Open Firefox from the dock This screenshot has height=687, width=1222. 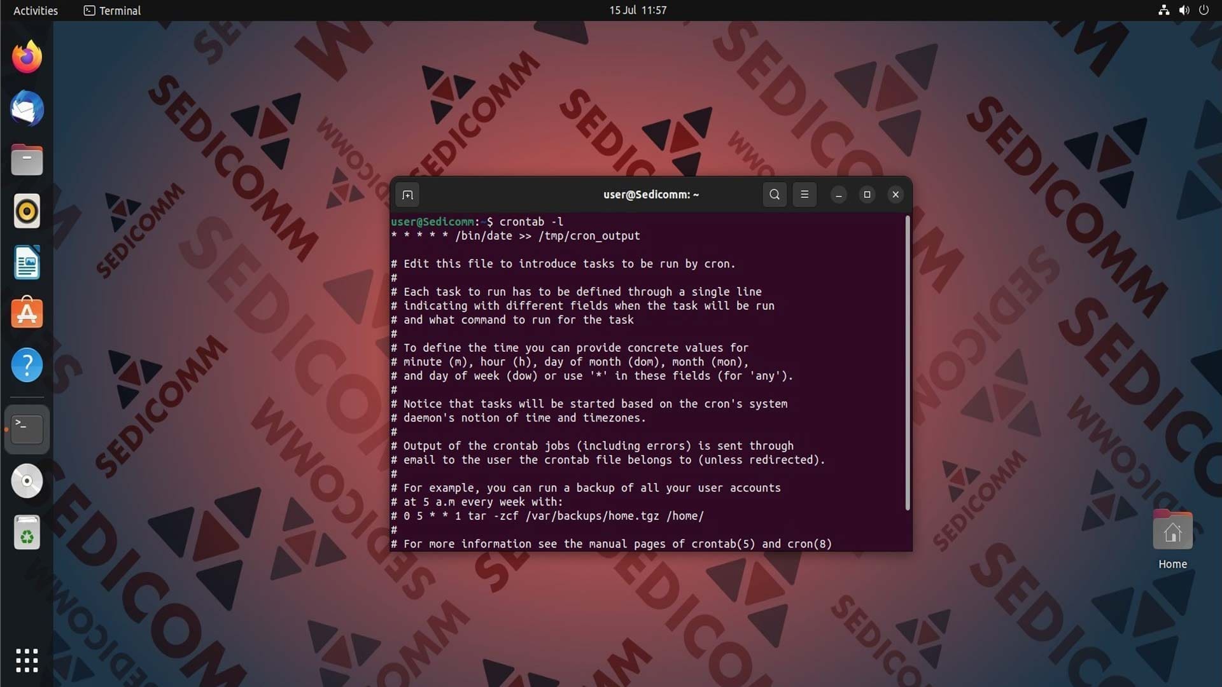(x=27, y=57)
